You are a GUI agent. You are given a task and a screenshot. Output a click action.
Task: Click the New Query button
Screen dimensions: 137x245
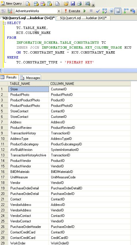12,3
